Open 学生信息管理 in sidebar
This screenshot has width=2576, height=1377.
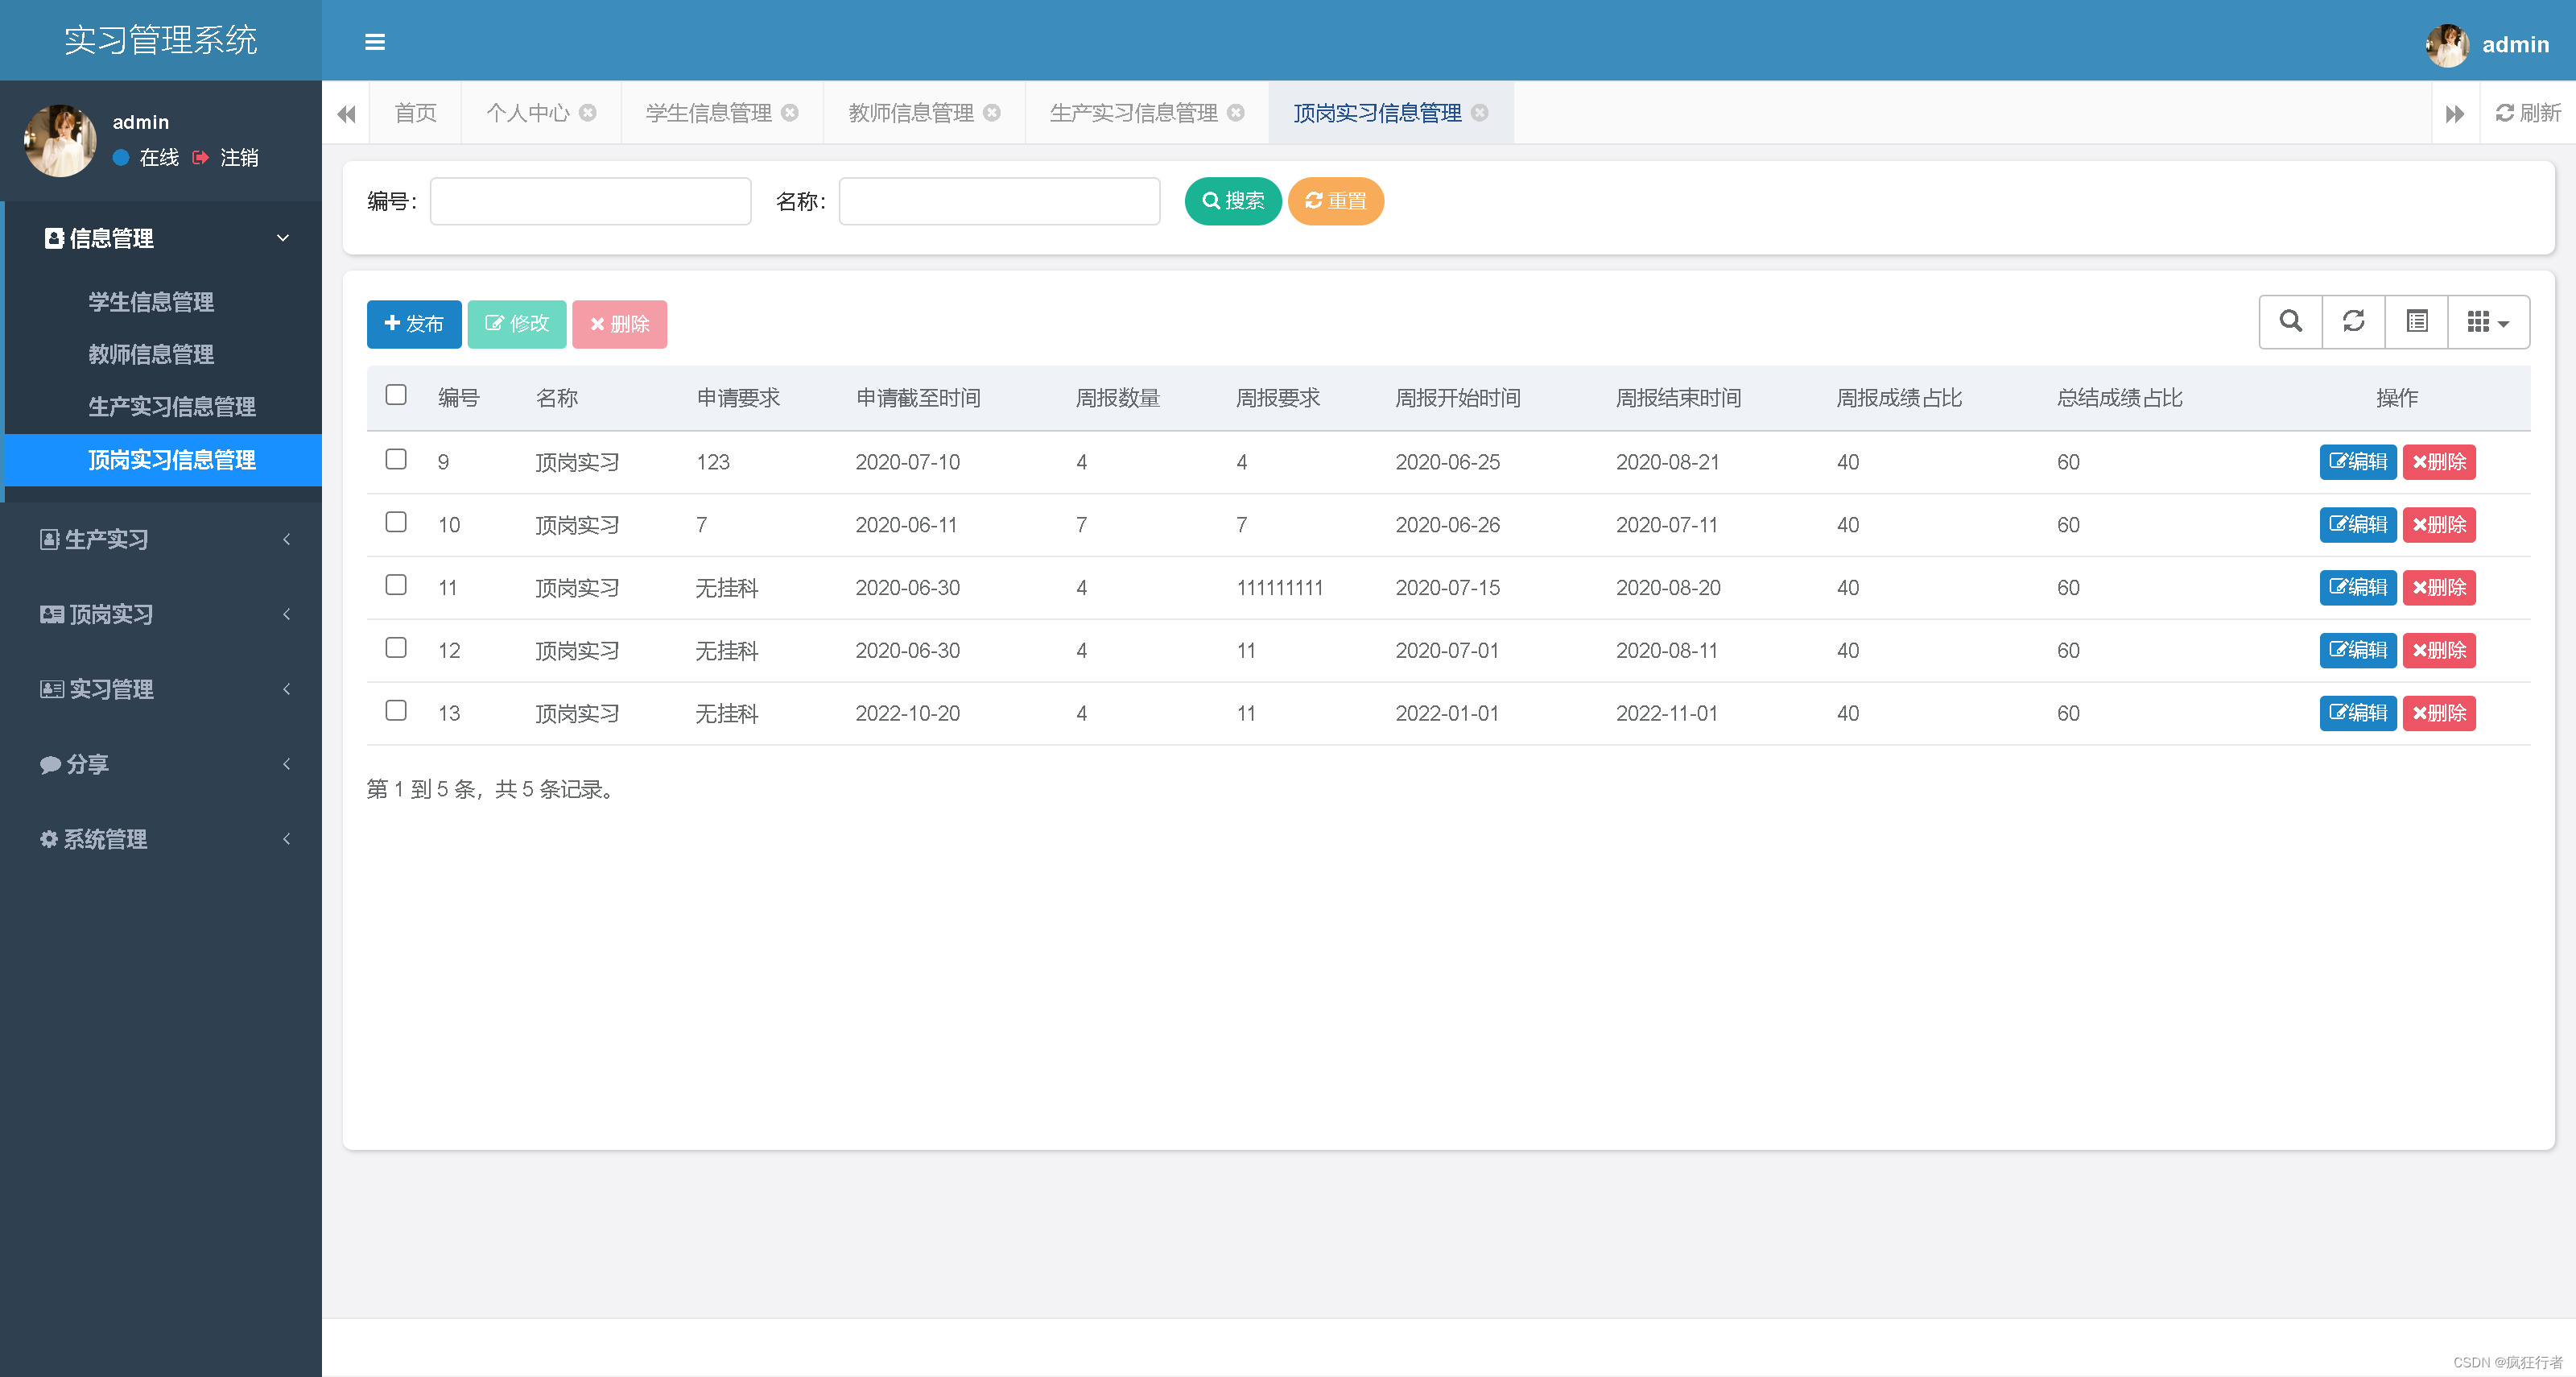pyautogui.click(x=164, y=302)
